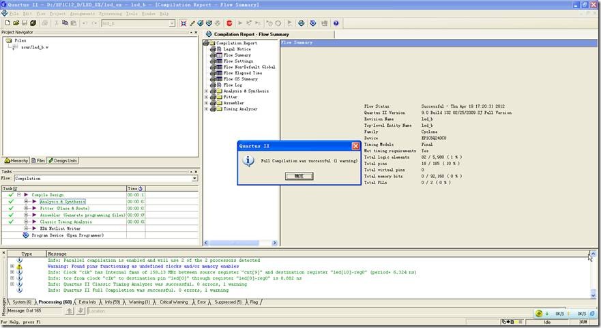Click the Program Device programmer icon
The image size is (601, 328).
tap(26, 235)
